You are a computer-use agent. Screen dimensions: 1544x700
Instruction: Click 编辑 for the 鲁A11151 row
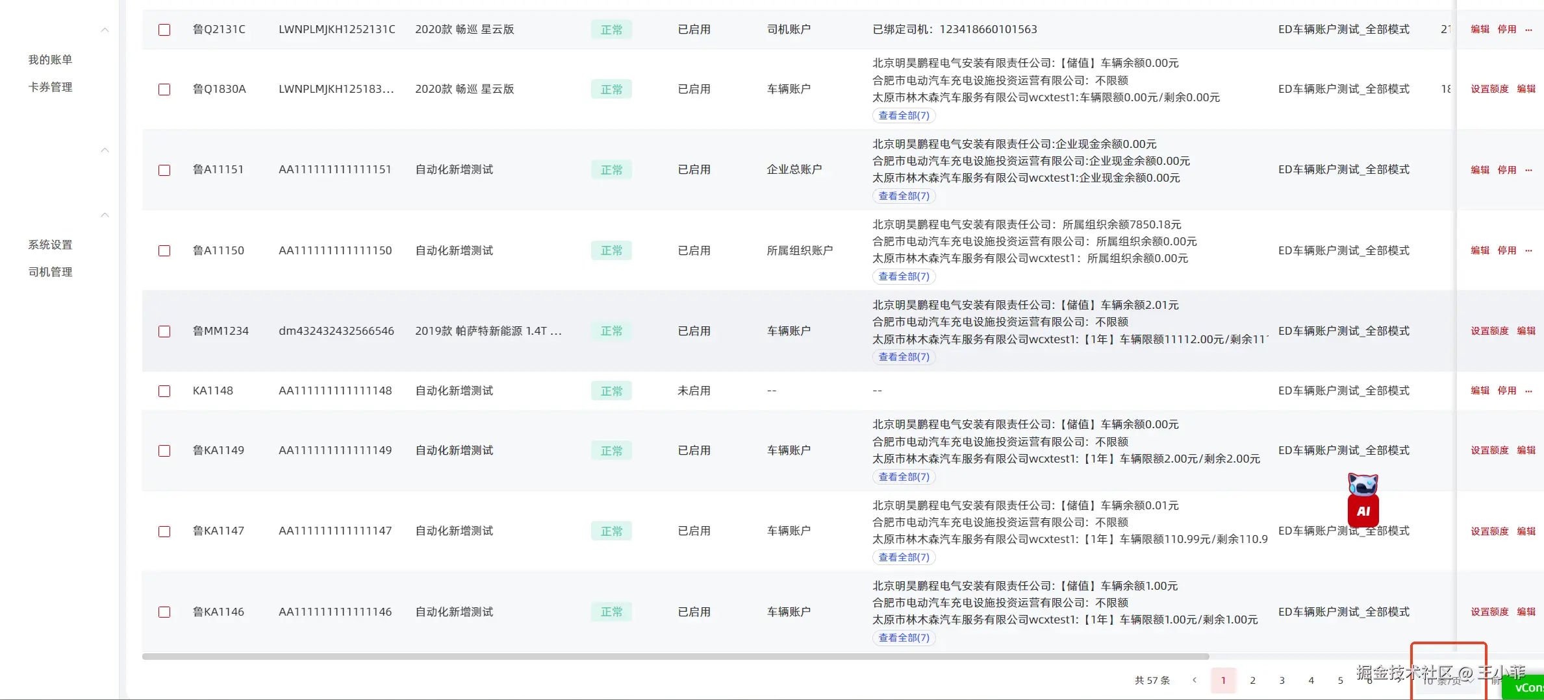tap(1480, 170)
